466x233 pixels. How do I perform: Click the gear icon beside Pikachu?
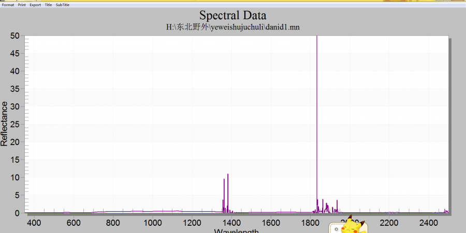coord(336,229)
